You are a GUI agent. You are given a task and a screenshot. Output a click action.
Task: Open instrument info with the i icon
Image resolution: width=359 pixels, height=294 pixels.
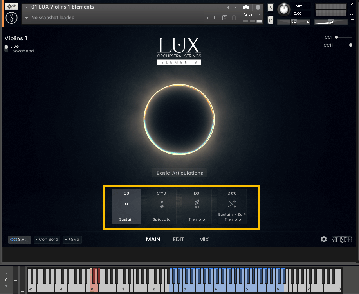(258, 7)
